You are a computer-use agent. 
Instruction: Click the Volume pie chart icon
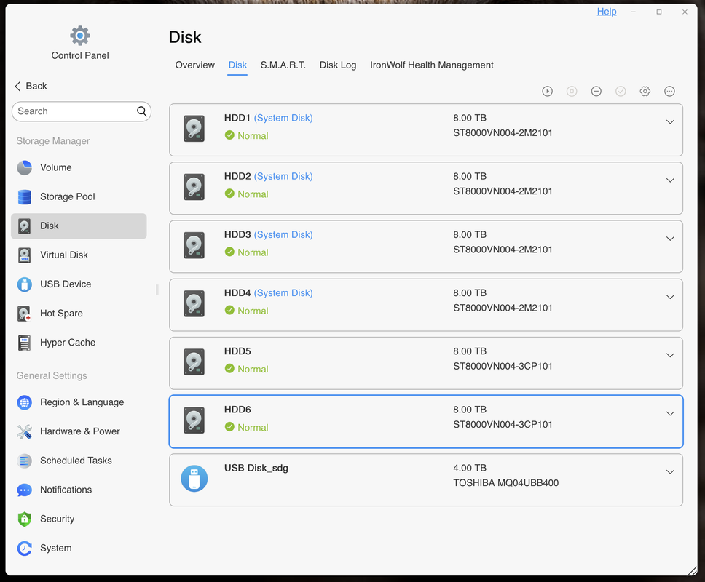coord(24,167)
